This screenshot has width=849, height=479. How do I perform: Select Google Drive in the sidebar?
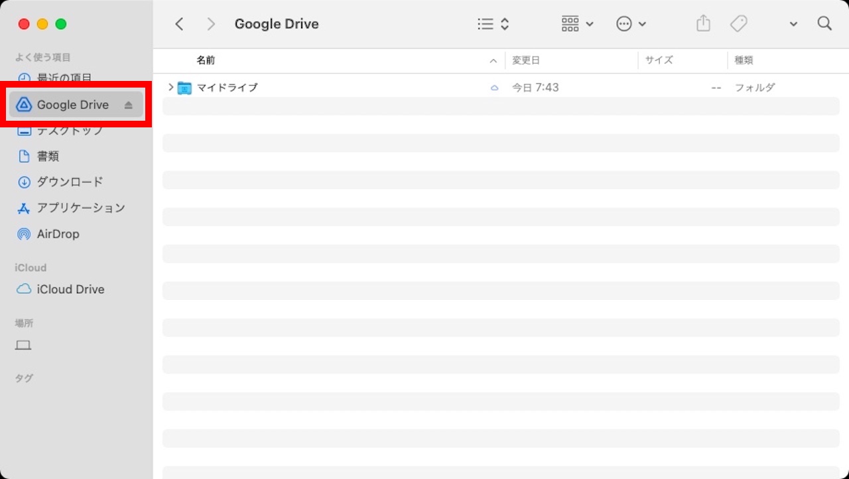[x=76, y=104]
